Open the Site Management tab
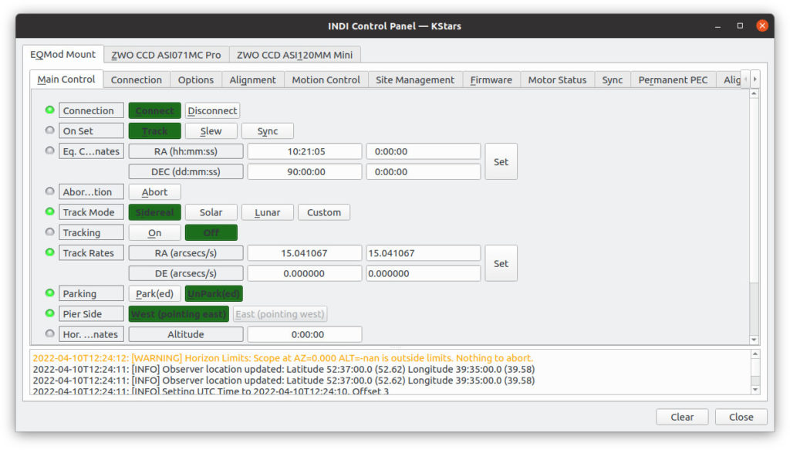Screen dimensions: 790x450 tap(415, 80)
